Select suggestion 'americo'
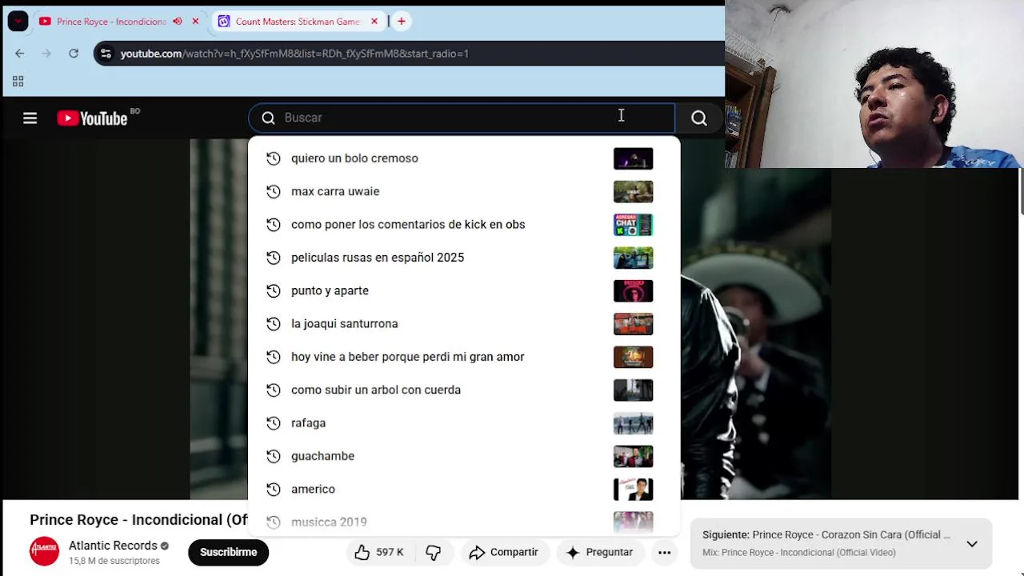The image size is (1024, 576). pos(464,489)
